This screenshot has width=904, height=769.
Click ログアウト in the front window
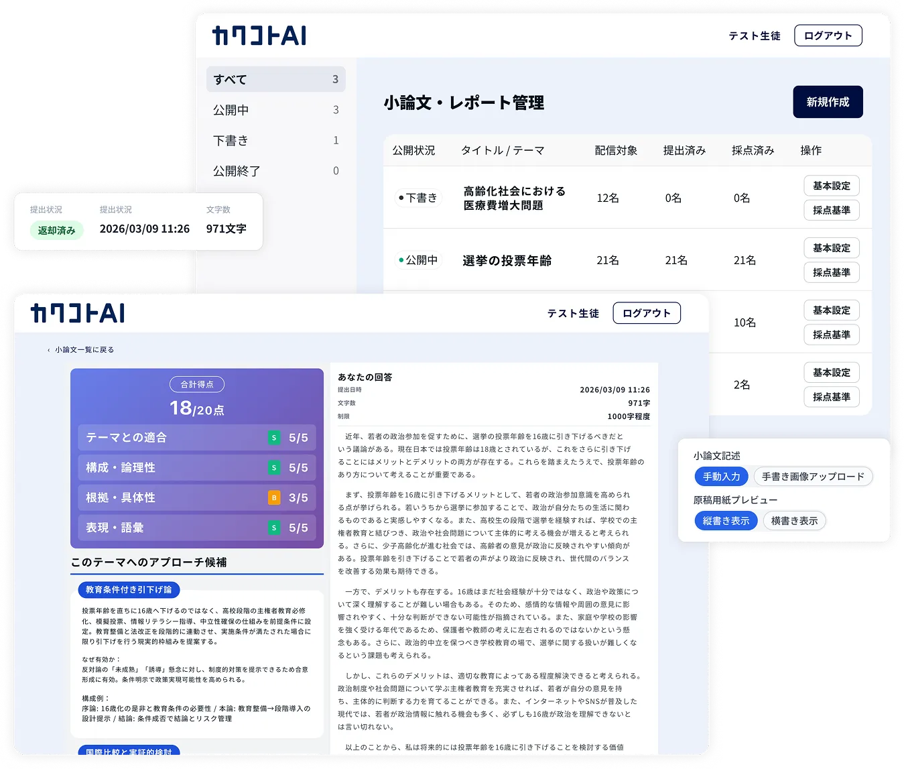pyautogui.click(x=647, y=313)
